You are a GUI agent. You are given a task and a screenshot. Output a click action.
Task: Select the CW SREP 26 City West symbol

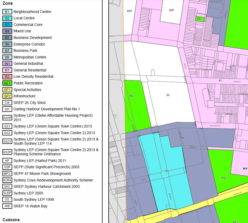tap(7, 103)
